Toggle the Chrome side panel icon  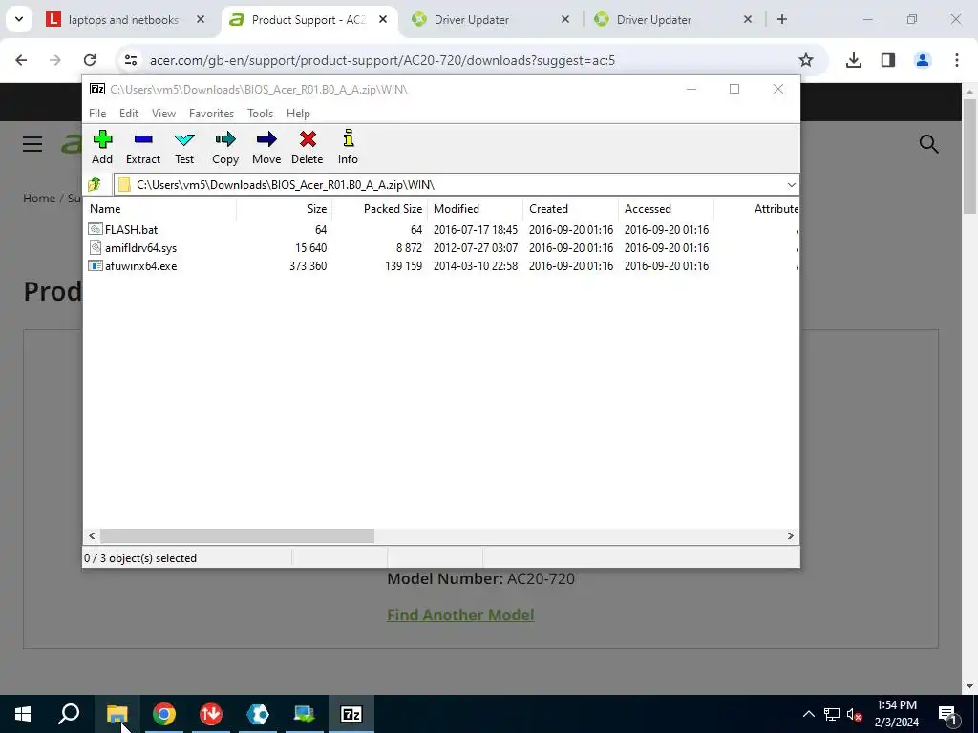click(888, 60)
